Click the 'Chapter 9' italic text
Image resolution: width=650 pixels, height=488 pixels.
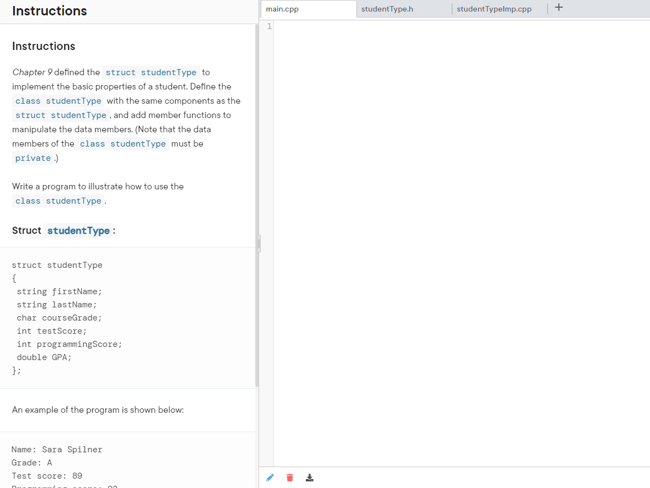pos(30,72)
